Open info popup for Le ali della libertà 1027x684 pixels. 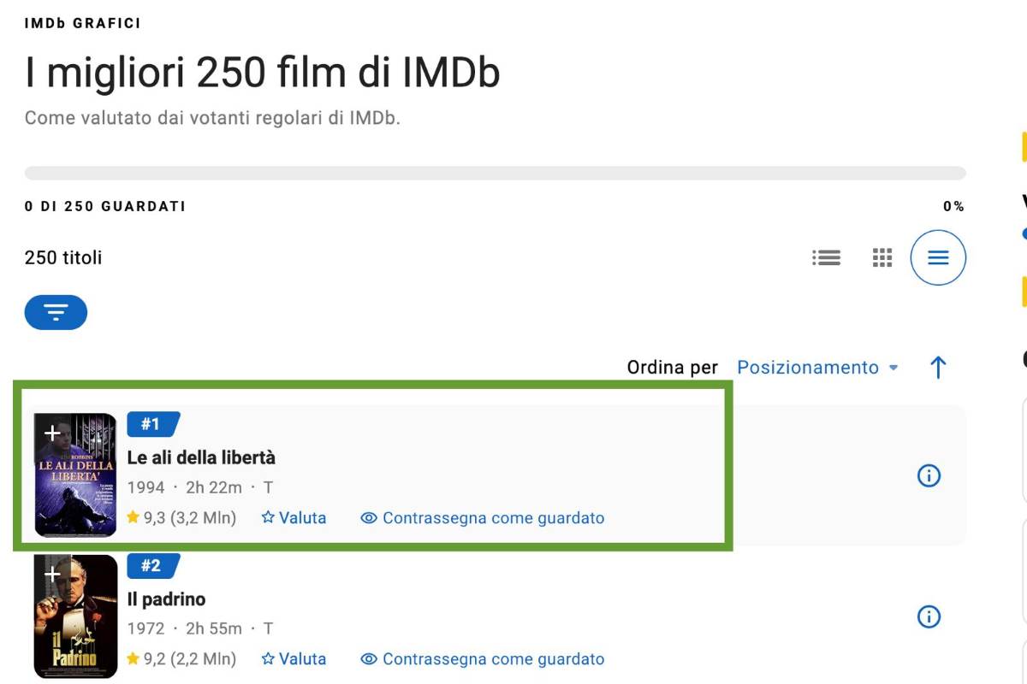(929, 475)
